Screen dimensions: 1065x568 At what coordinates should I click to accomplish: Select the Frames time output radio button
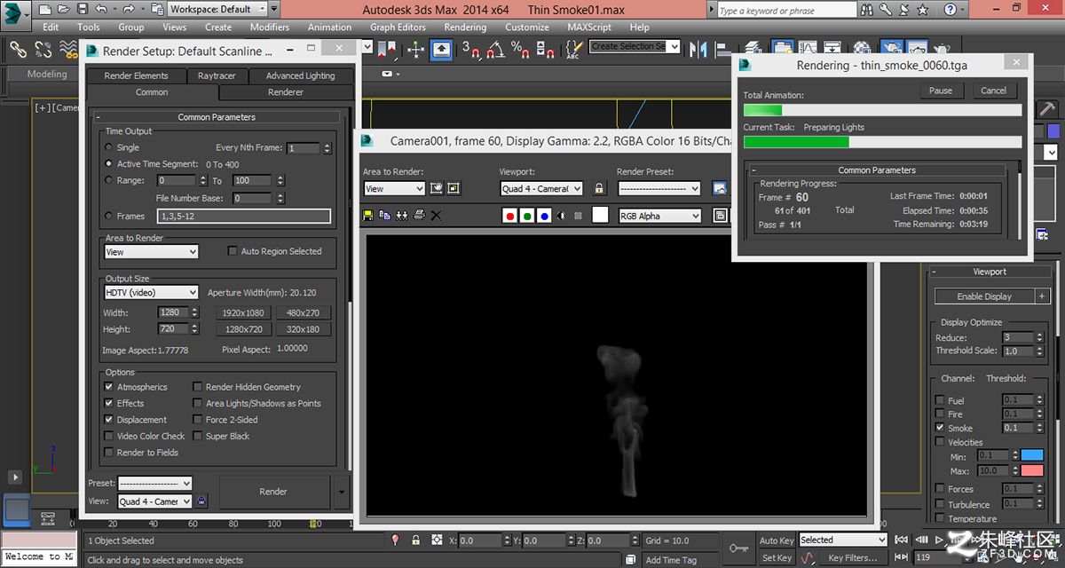point(109,216)
